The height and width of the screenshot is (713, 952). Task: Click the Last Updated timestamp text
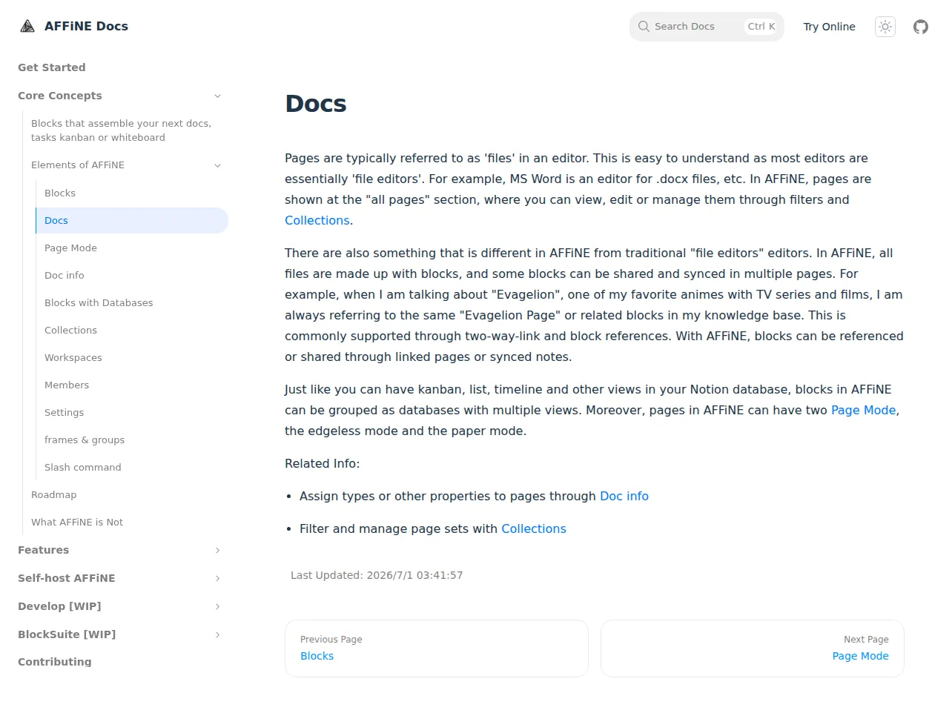[x=377, y=575]
